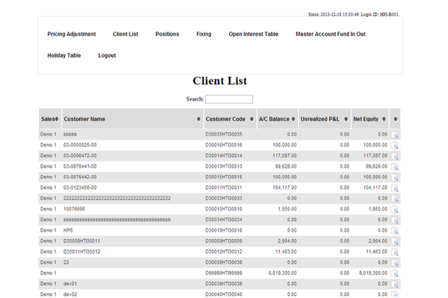This screenshot has width=448, height=298.
Task: Open details icon for bbbbb row
Action: (x=395, y=135)
